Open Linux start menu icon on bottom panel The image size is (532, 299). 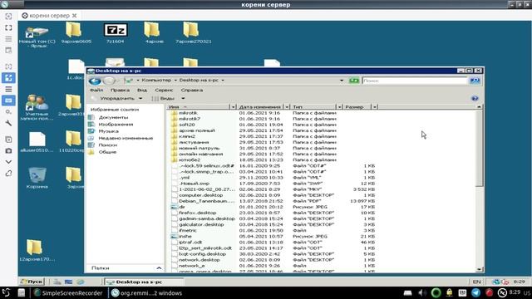[6, 292]
